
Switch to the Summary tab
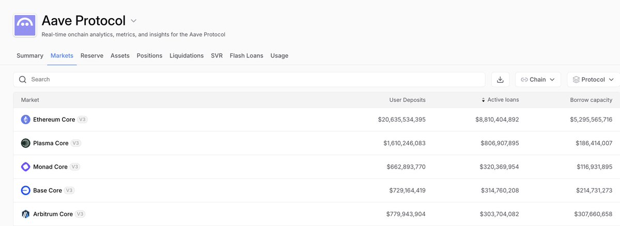(30, 56)
